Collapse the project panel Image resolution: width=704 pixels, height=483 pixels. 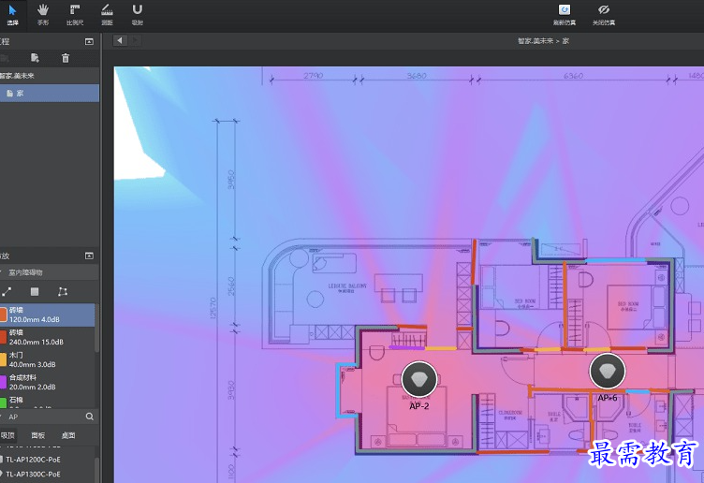pos(89,42)
